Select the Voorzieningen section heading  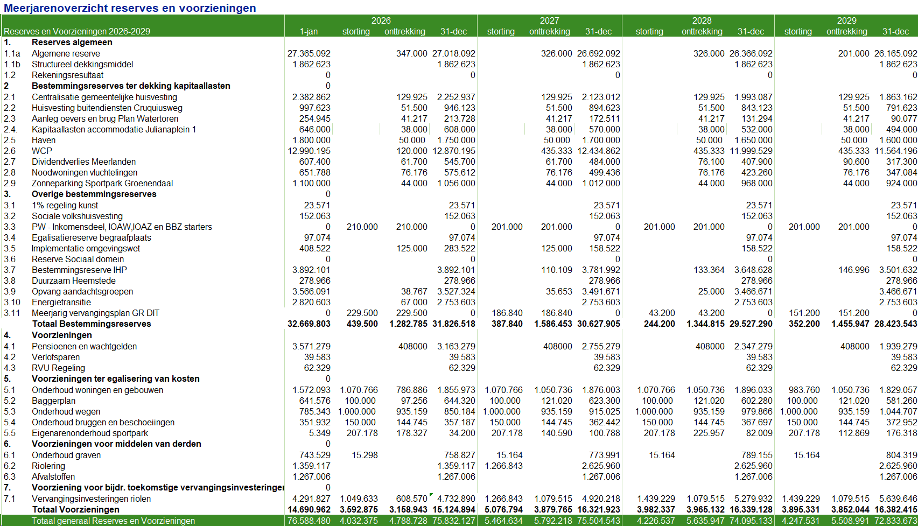pyautogui.click(x=61, y=335)
